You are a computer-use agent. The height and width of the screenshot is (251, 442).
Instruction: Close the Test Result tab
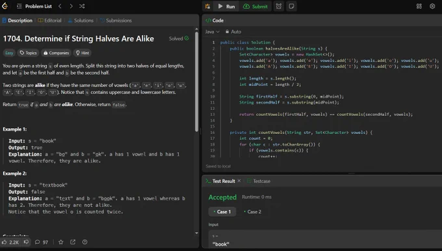(239, 181)
